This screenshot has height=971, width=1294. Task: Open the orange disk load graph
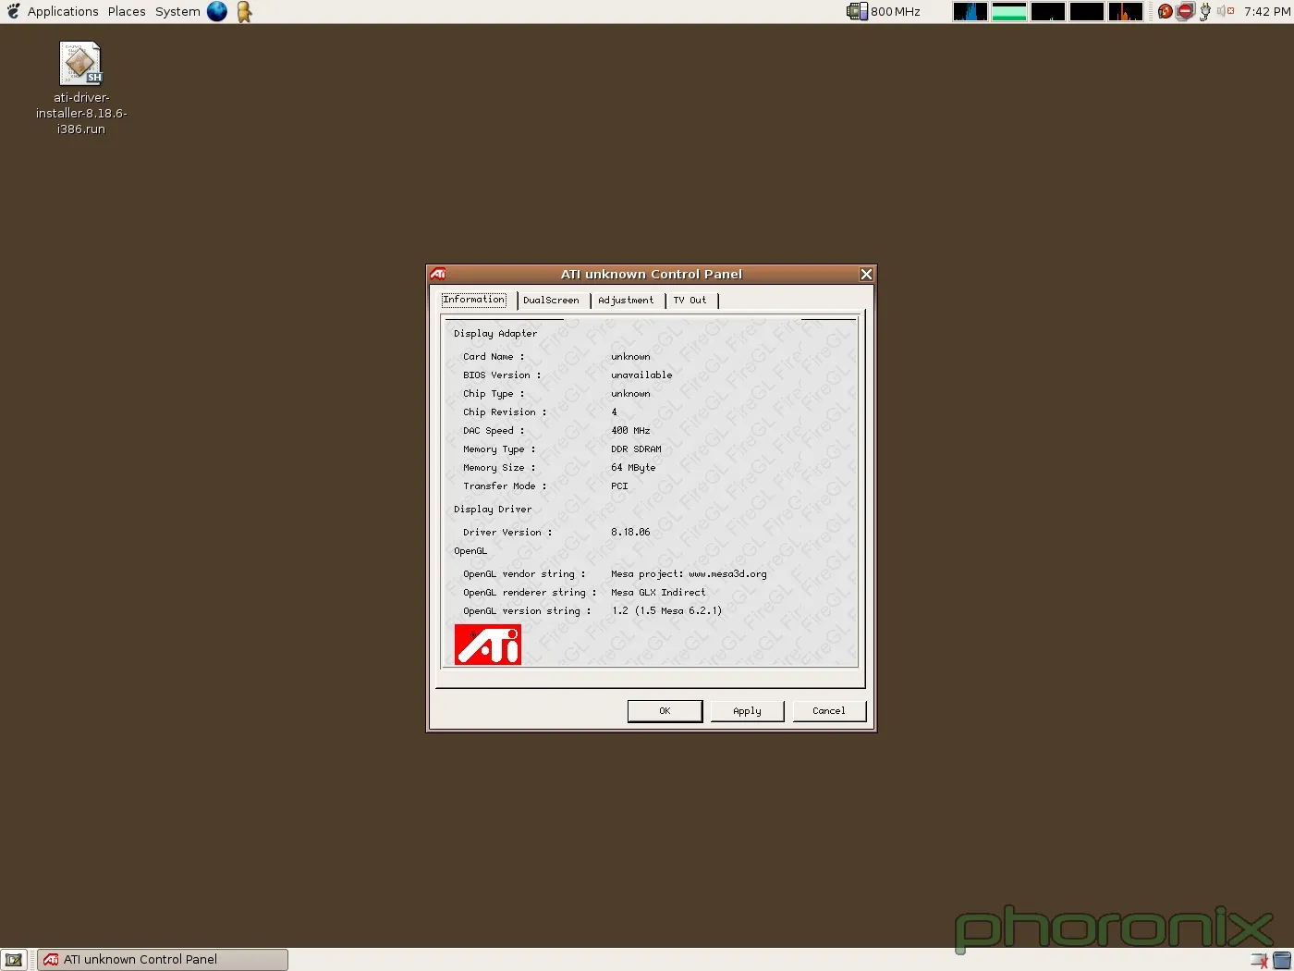tap(1126, 11)
